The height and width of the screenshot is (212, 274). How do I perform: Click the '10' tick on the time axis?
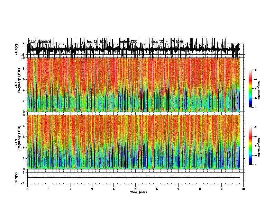[x=243, y=189]
